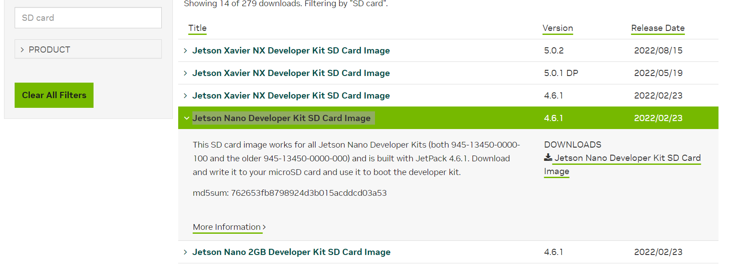Sort downloads by Title column

pos(197,28)
